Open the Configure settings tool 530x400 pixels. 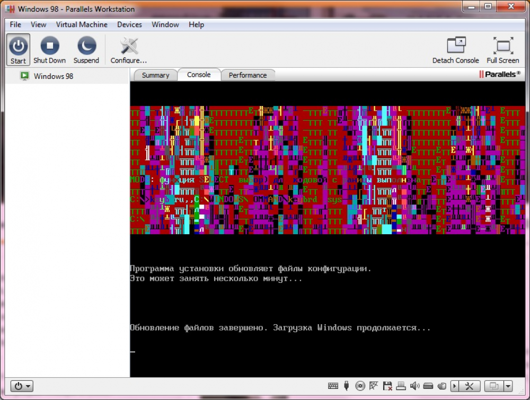coord(129,50)
